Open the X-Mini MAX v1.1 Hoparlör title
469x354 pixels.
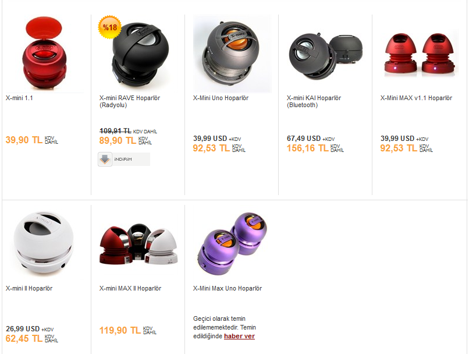(x=417, y=98)
